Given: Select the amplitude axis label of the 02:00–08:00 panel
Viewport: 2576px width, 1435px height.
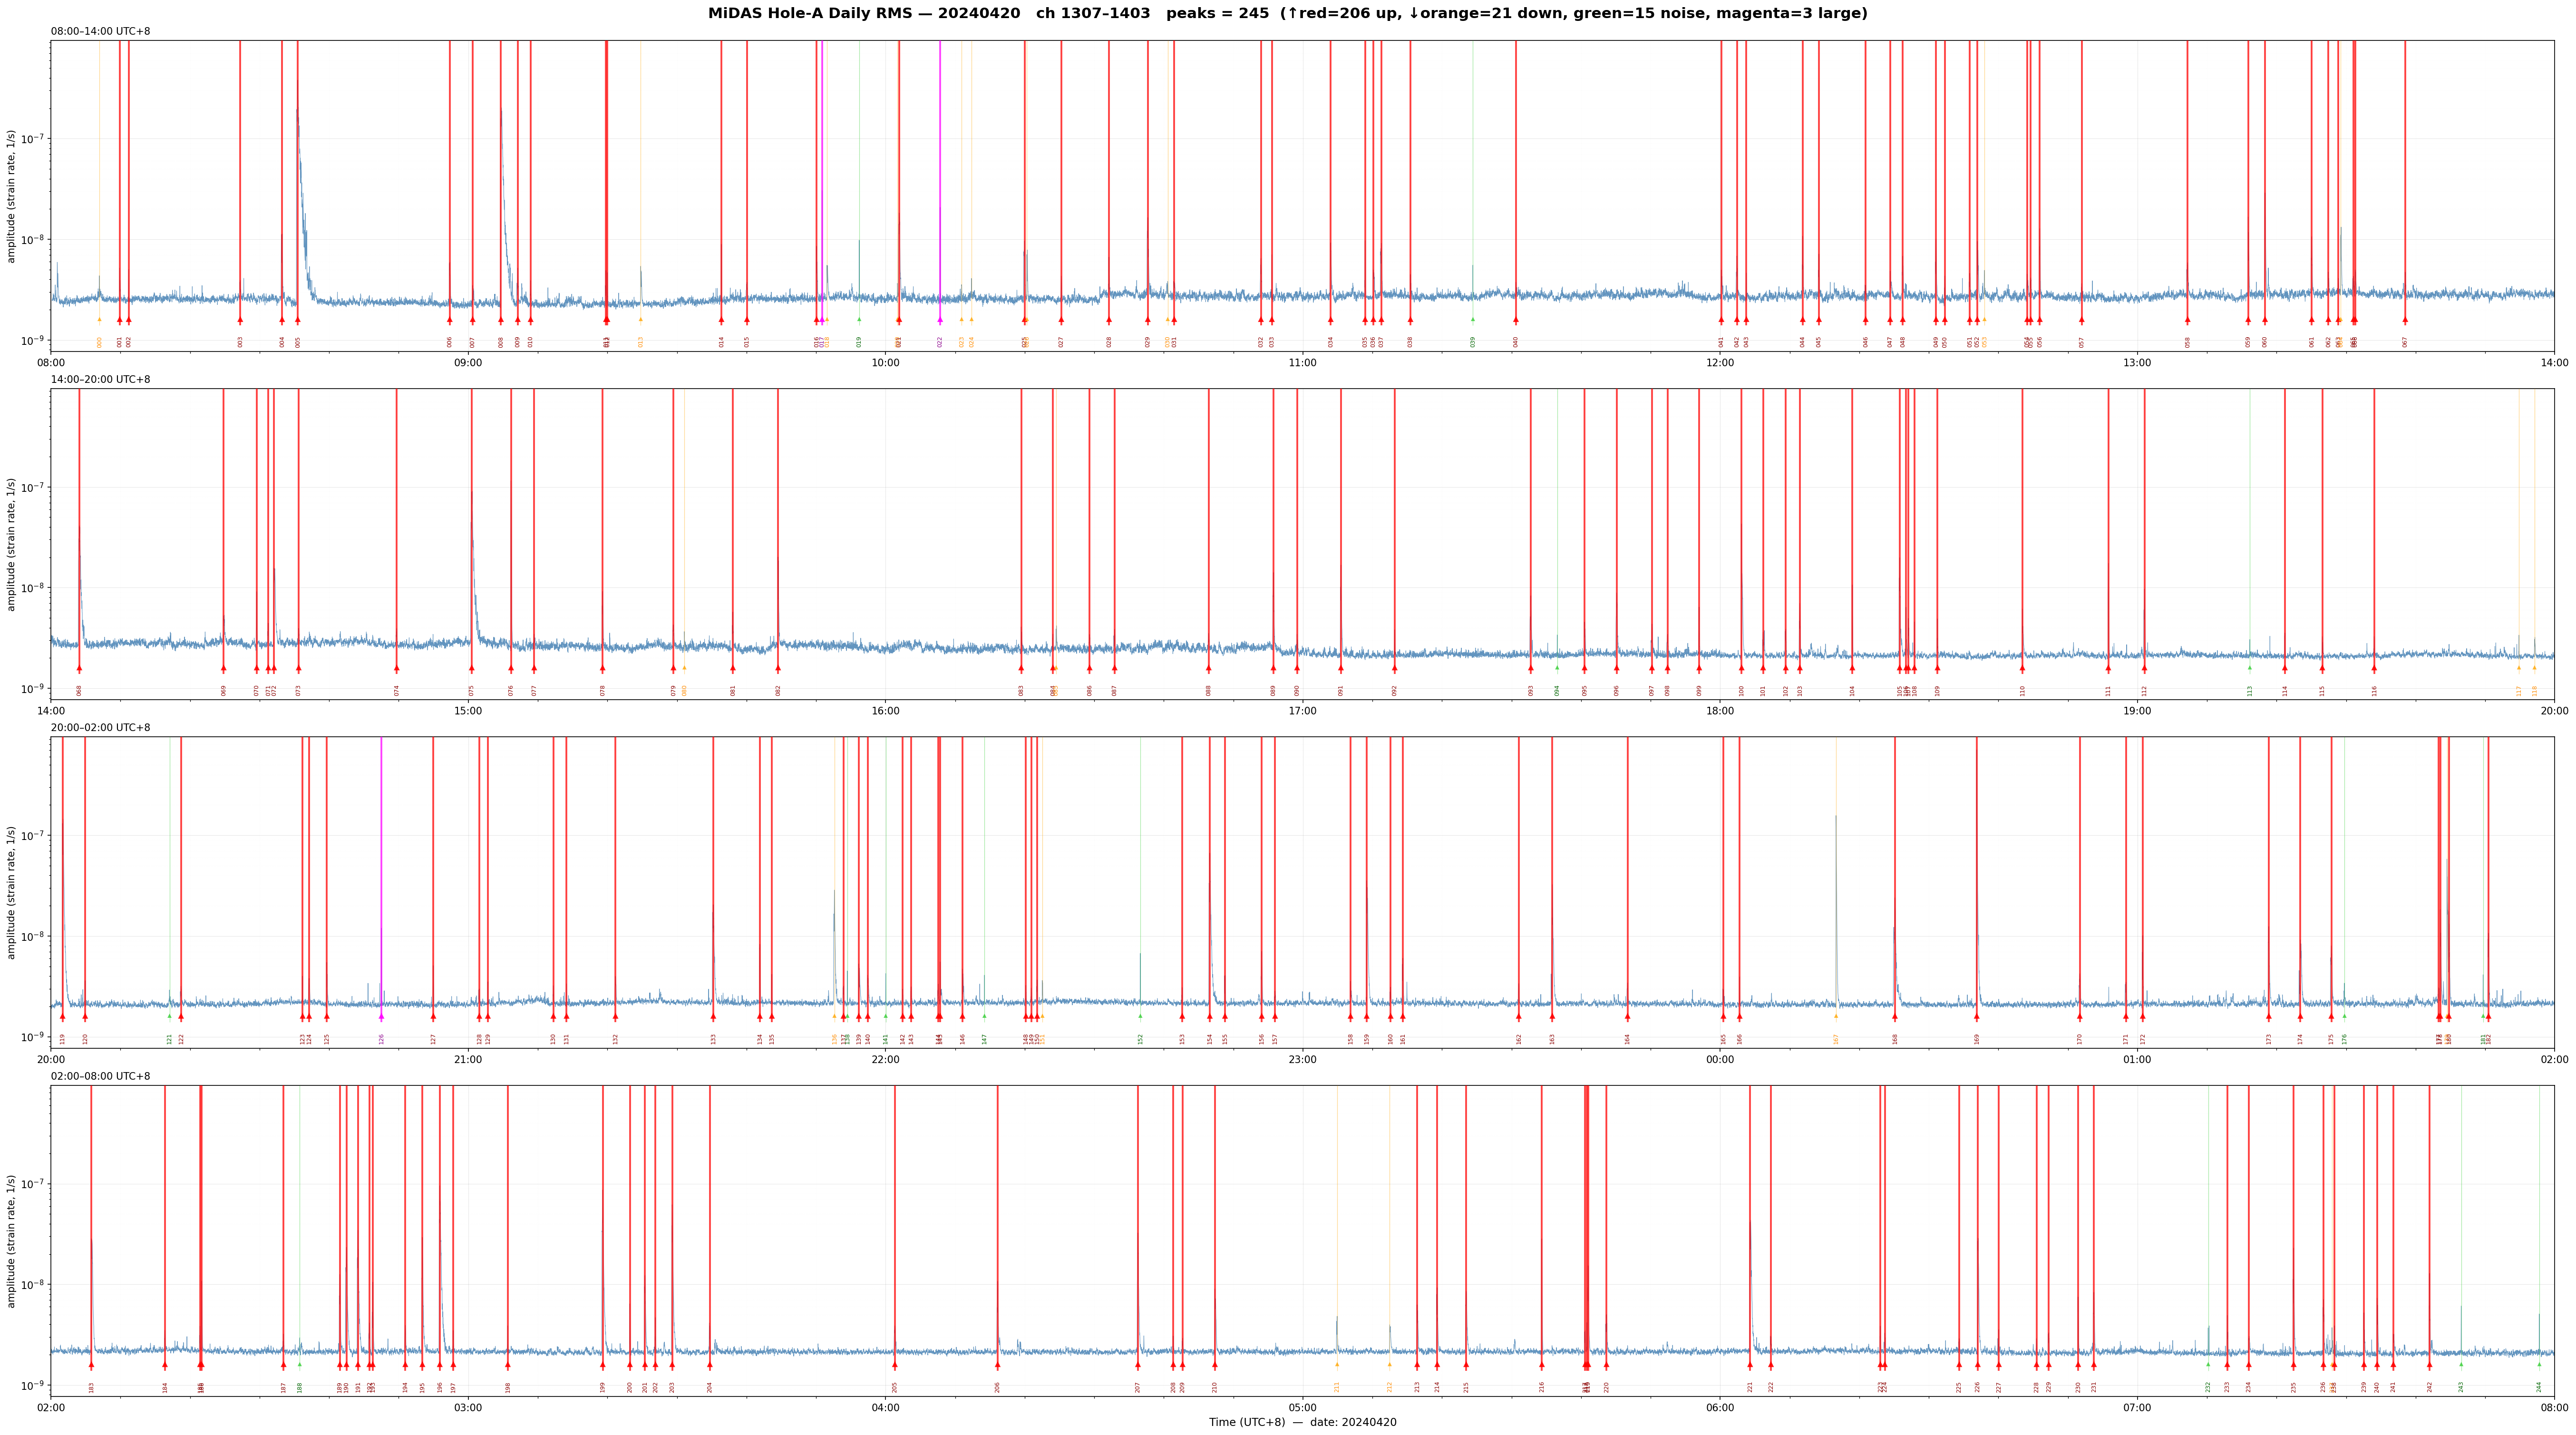Looking at the screenshot, I should 12,1241.
